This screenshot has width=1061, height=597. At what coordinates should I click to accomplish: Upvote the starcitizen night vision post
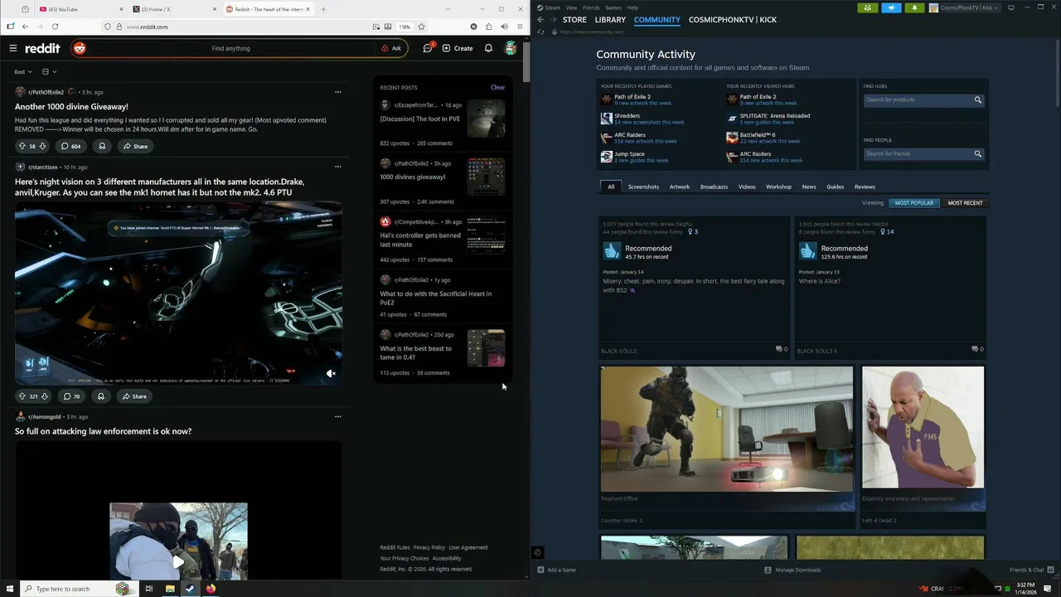tap(22, 396)
